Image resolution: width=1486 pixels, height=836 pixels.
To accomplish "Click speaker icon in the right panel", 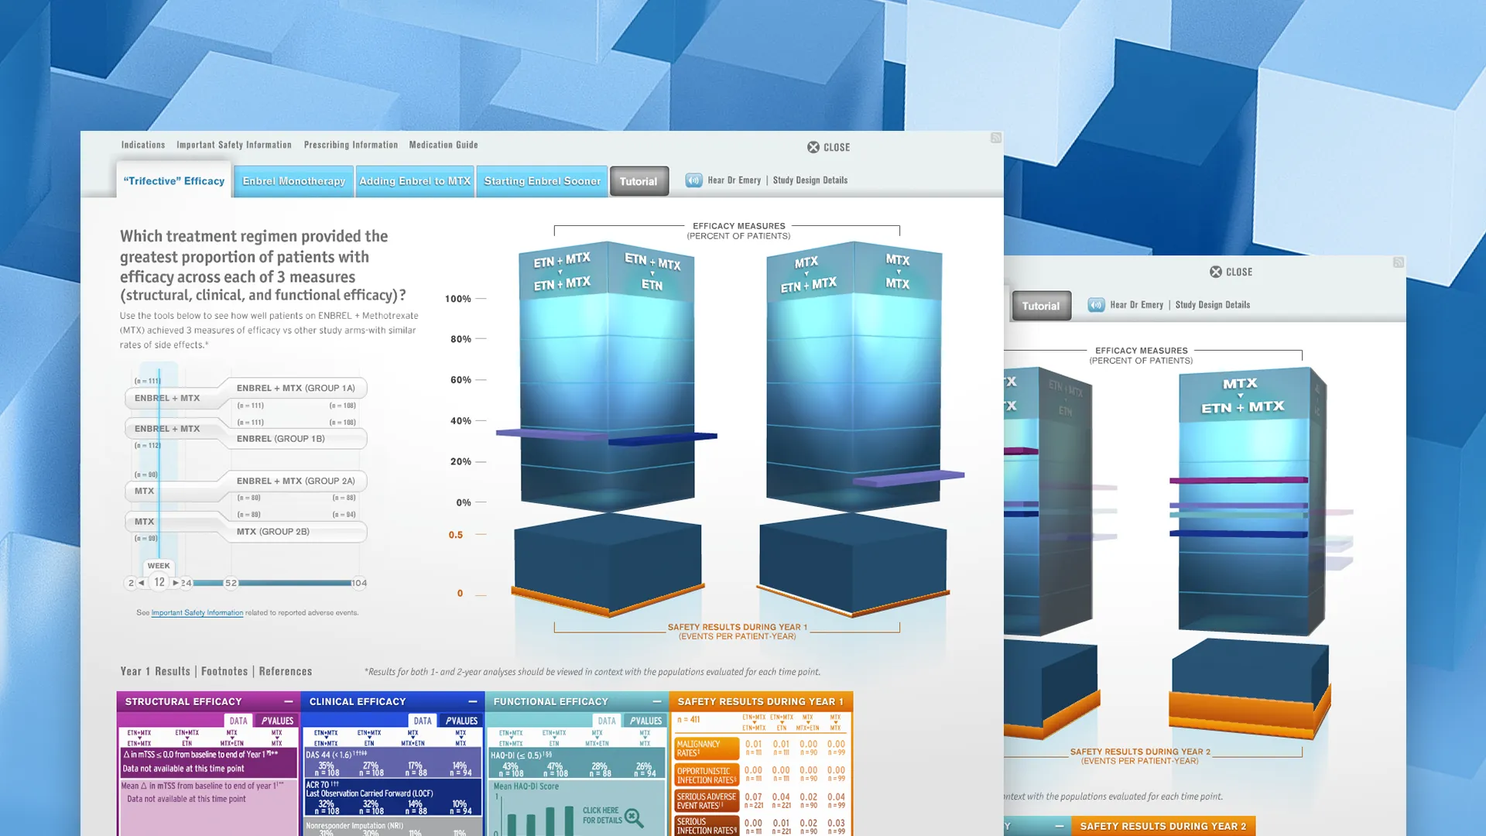I will [x=1096, y=305].
